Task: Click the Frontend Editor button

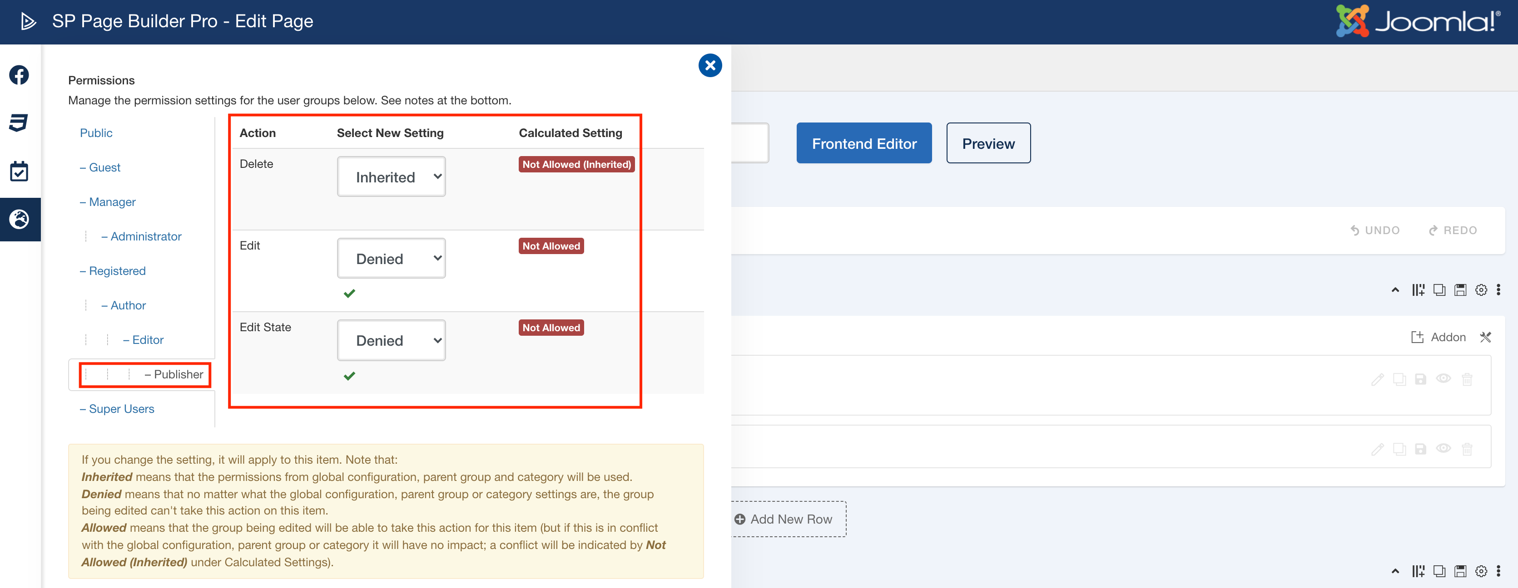Action: point(864,143)
